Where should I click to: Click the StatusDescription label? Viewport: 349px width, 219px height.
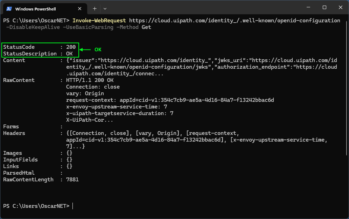30,54
